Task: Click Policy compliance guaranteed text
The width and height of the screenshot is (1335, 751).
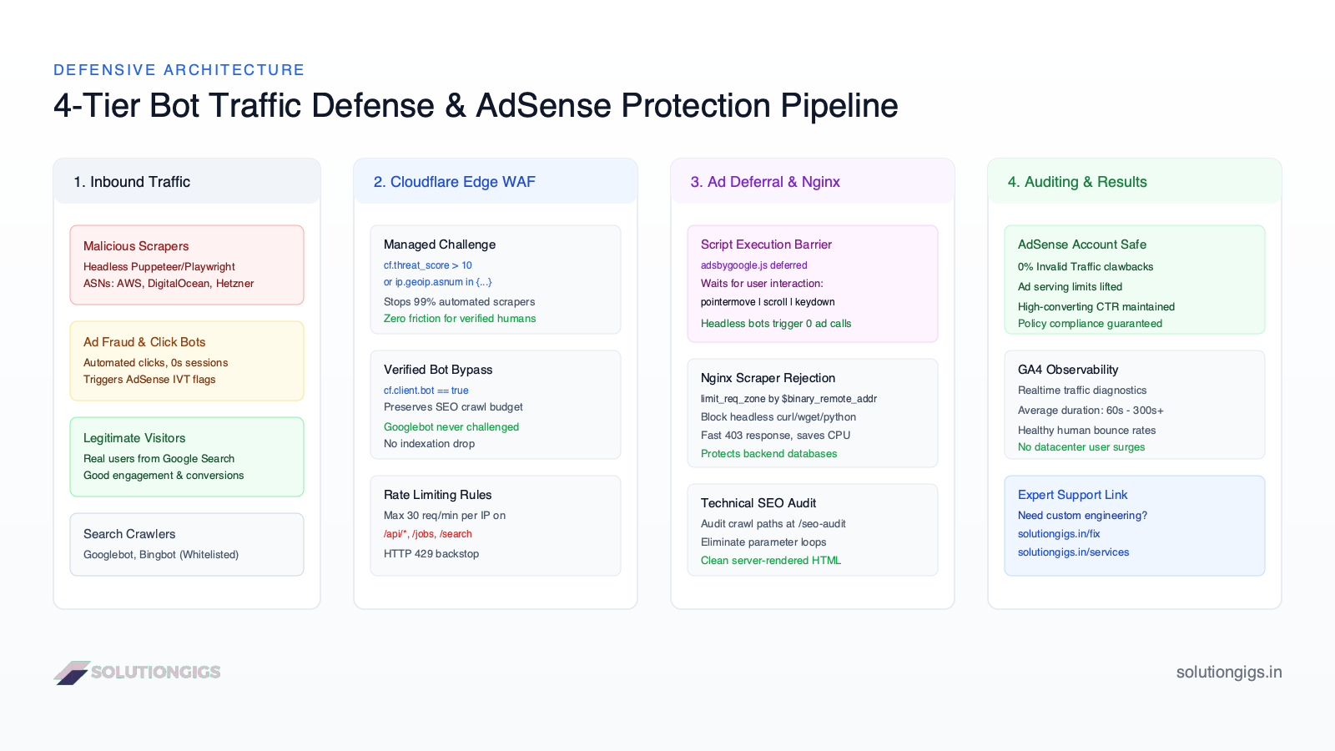Action: (x=1090, y=324)
